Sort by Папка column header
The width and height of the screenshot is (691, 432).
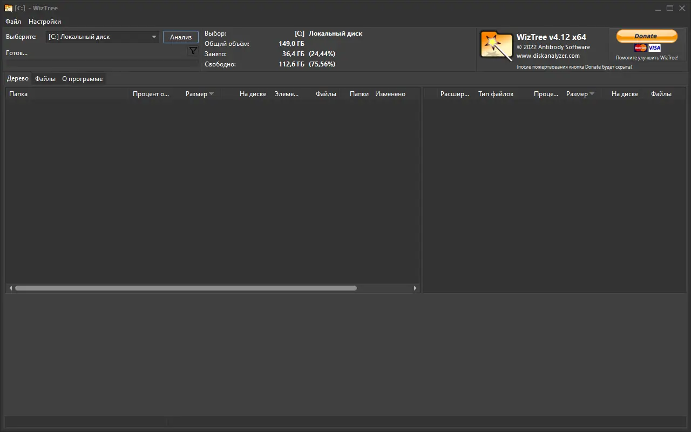(67, 94)
